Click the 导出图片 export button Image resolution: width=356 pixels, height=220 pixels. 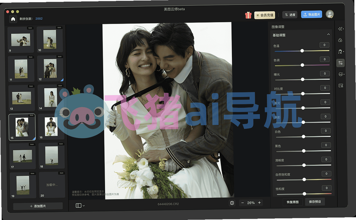click(x=311, y=14)
